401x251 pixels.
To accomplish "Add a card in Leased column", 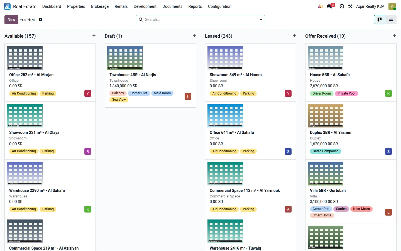I will [294, 36].
